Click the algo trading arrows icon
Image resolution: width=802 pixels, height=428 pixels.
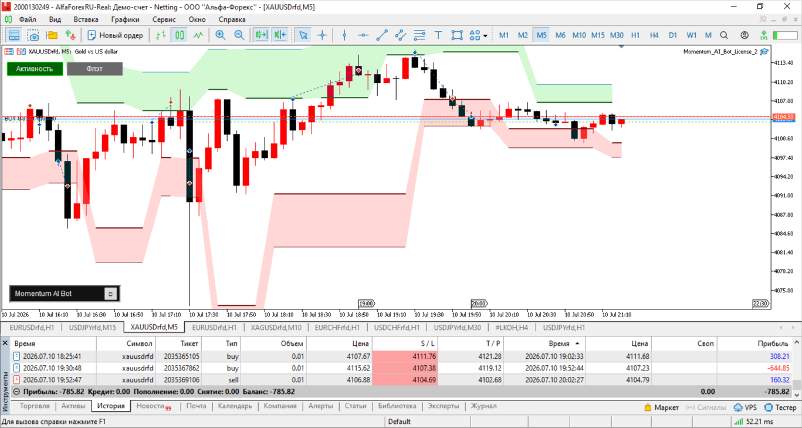70,35
